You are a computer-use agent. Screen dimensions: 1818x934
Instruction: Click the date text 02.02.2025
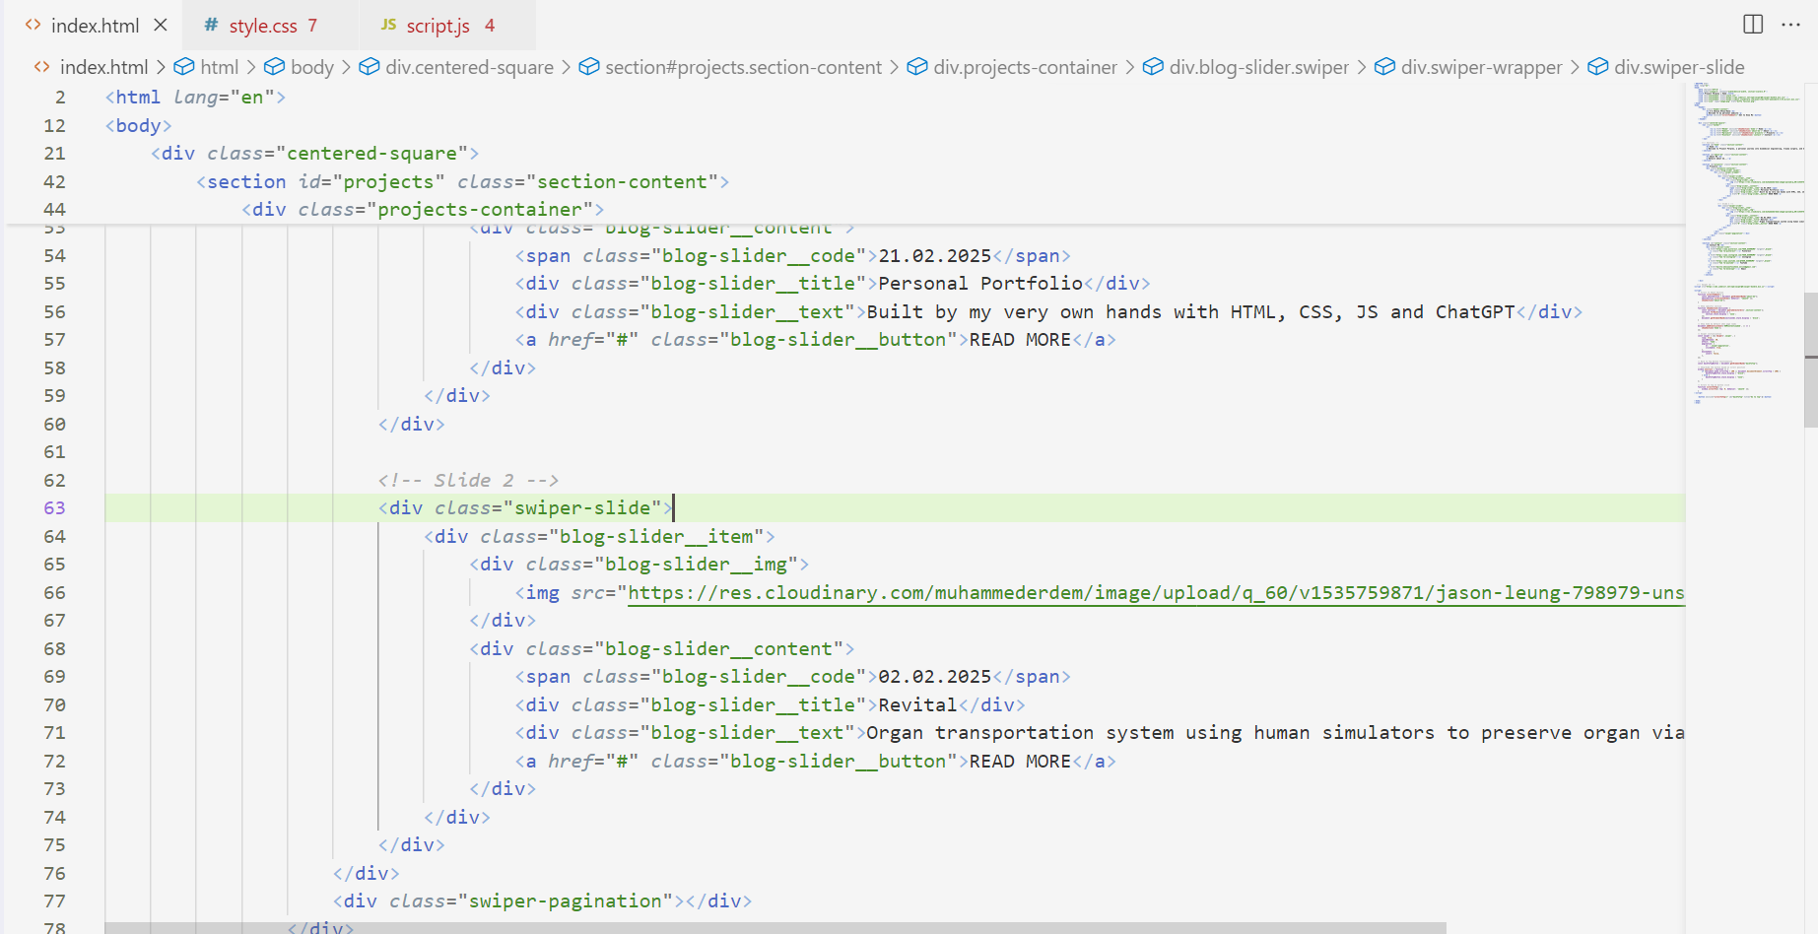point(934,676)
